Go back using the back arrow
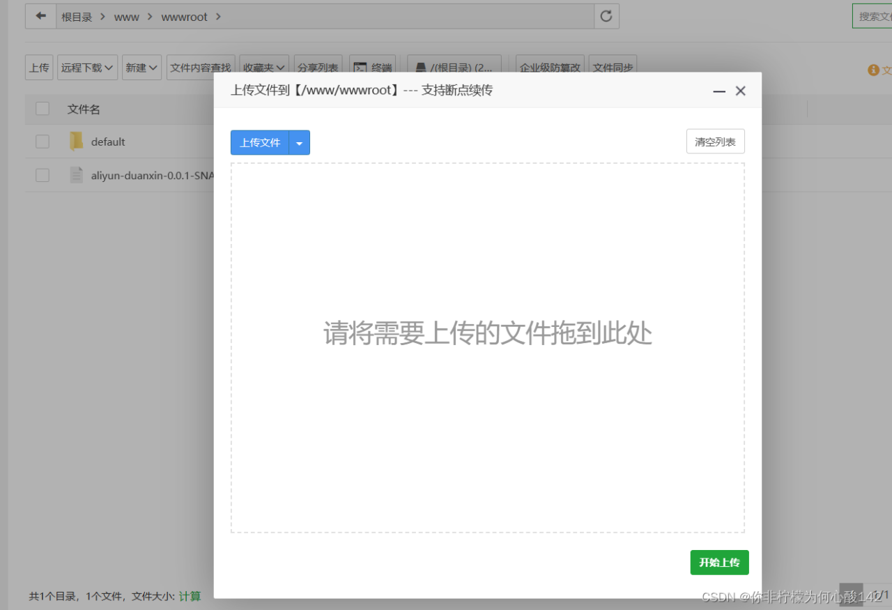892x610 pixels. 40,16
